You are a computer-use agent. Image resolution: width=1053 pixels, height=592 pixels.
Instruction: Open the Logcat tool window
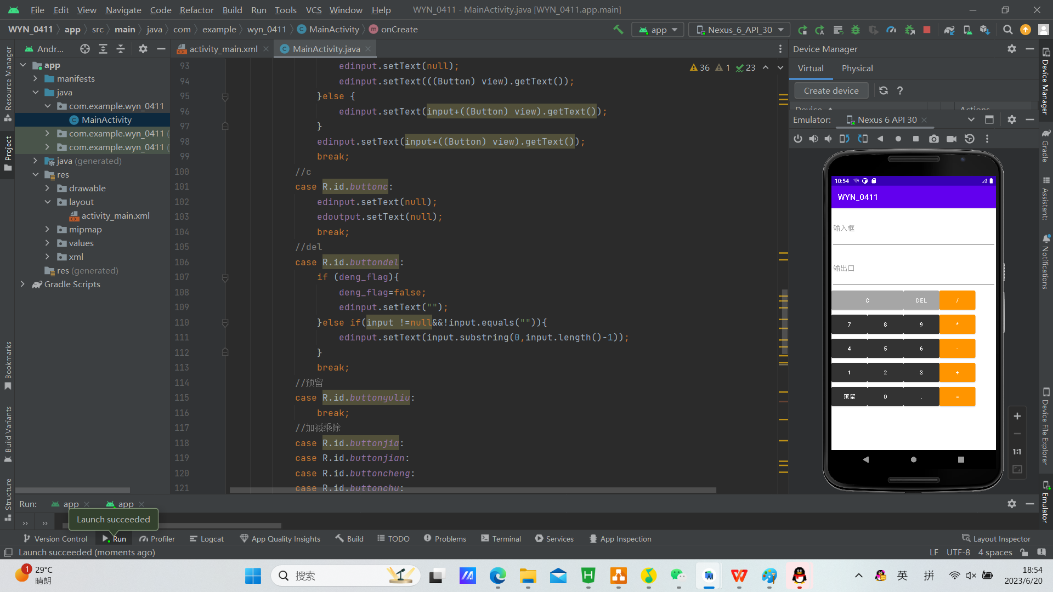[207, 539]
